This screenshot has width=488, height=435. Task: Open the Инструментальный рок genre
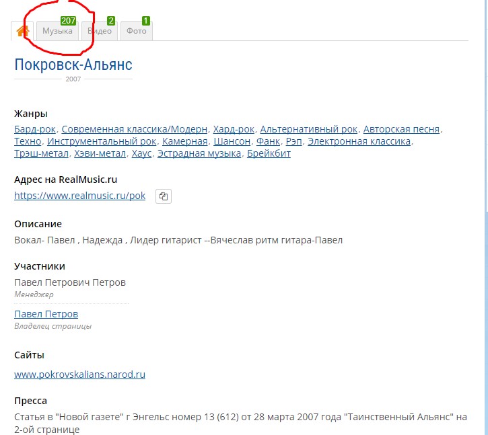[x=102, y=141]
